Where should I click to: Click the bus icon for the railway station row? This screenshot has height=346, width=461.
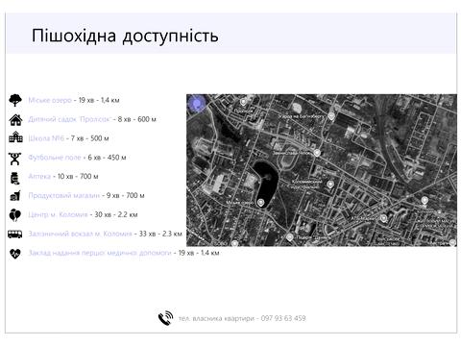15,234
